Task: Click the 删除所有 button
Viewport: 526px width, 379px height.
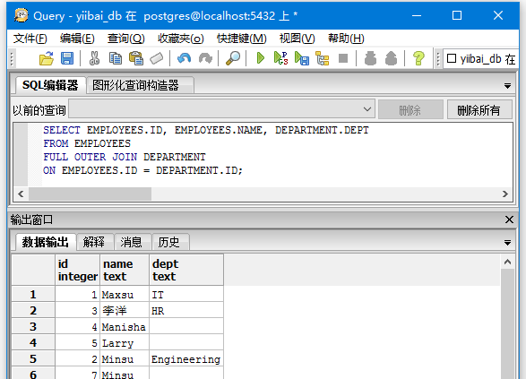Action: click(479, 109)
